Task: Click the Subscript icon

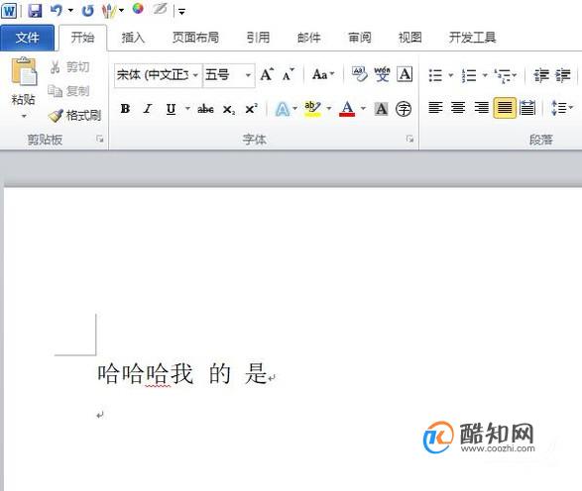Action: [x=229, y=109]
